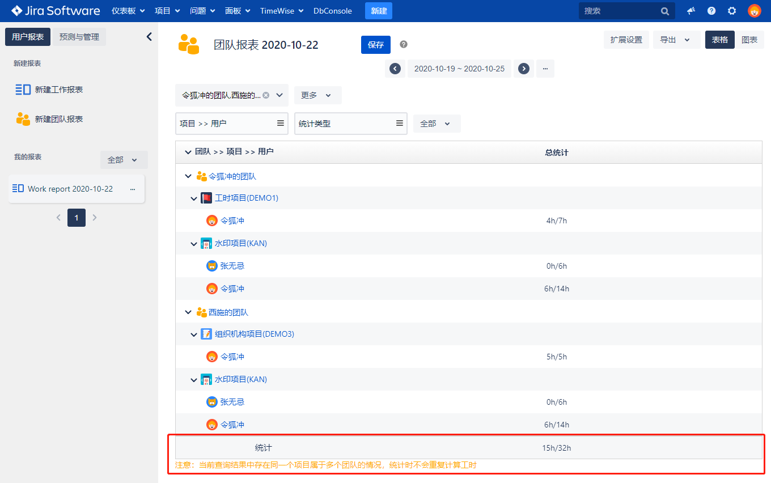The image size is (771, 483).
Task: Go to the previous week date range
Action: pyautogui.click(x=395, y=69)
